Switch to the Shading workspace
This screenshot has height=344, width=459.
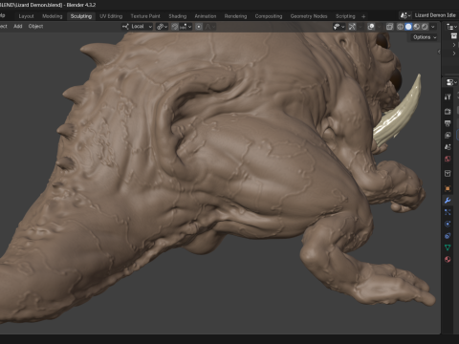tap(178, 16)
